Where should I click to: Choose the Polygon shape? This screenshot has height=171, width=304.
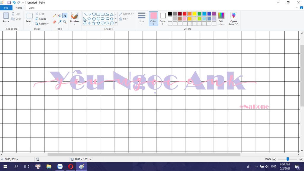click(x=107, y=14)
